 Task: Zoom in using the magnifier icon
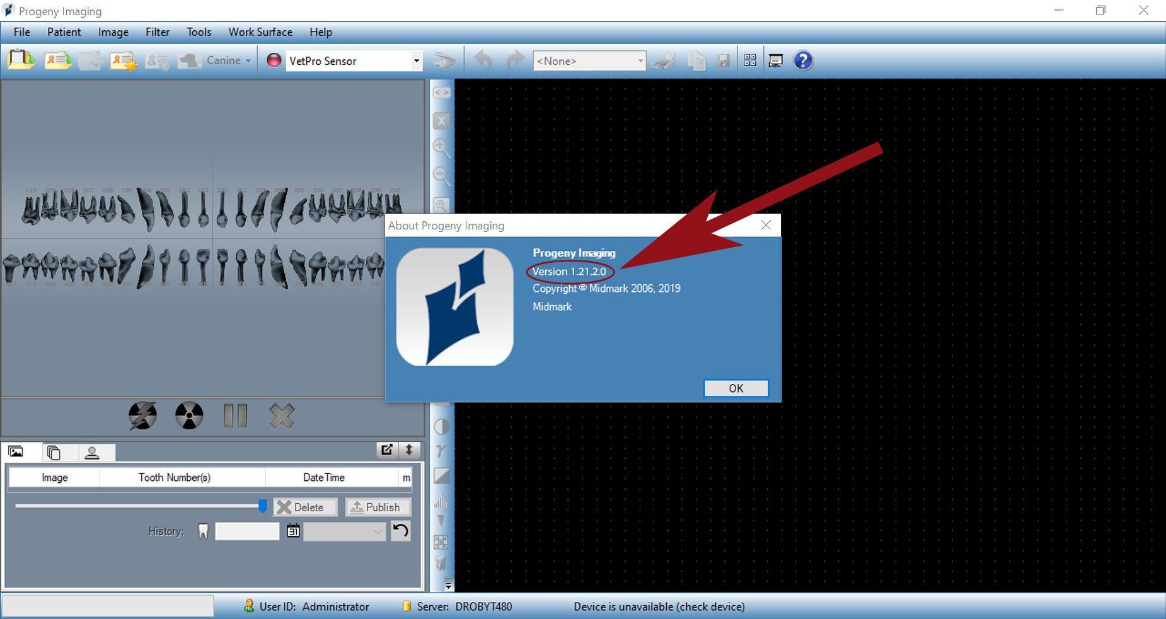441,148
